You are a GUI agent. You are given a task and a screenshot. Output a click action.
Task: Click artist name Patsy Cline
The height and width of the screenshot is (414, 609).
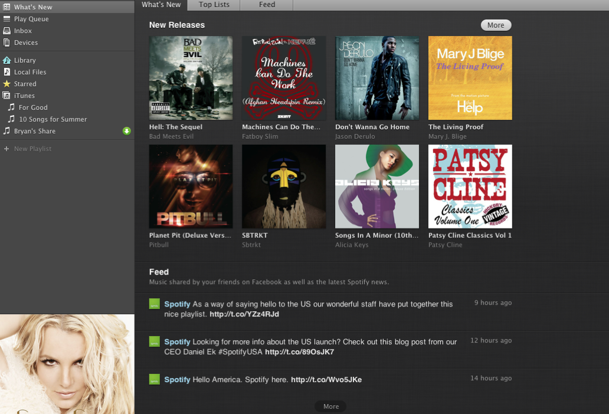point(445,245)
